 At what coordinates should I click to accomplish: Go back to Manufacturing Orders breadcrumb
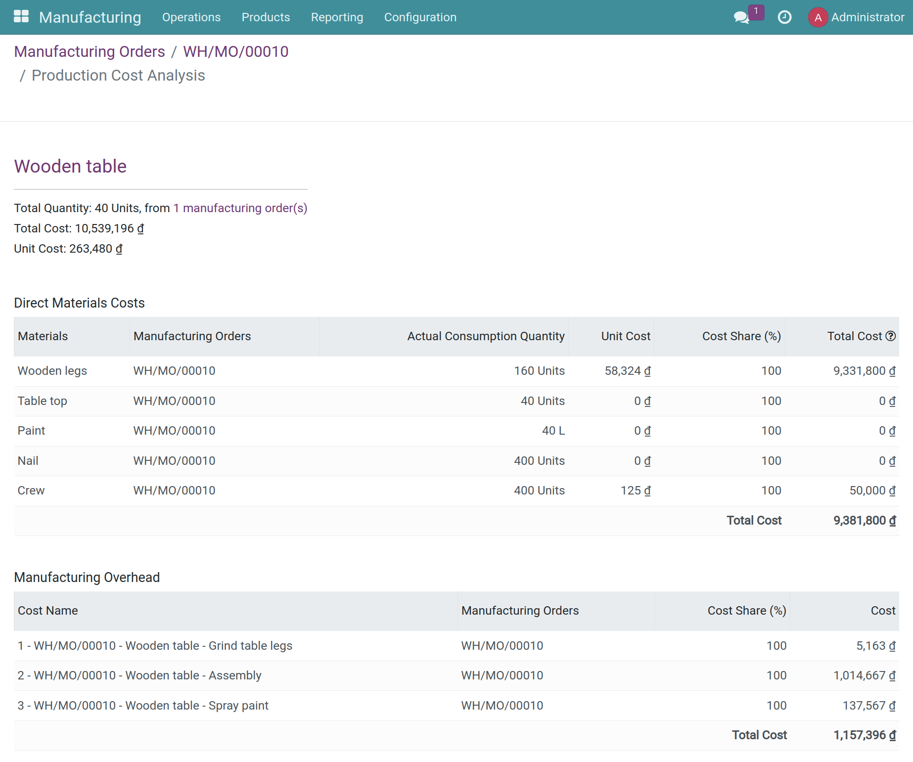click(90, 51)
